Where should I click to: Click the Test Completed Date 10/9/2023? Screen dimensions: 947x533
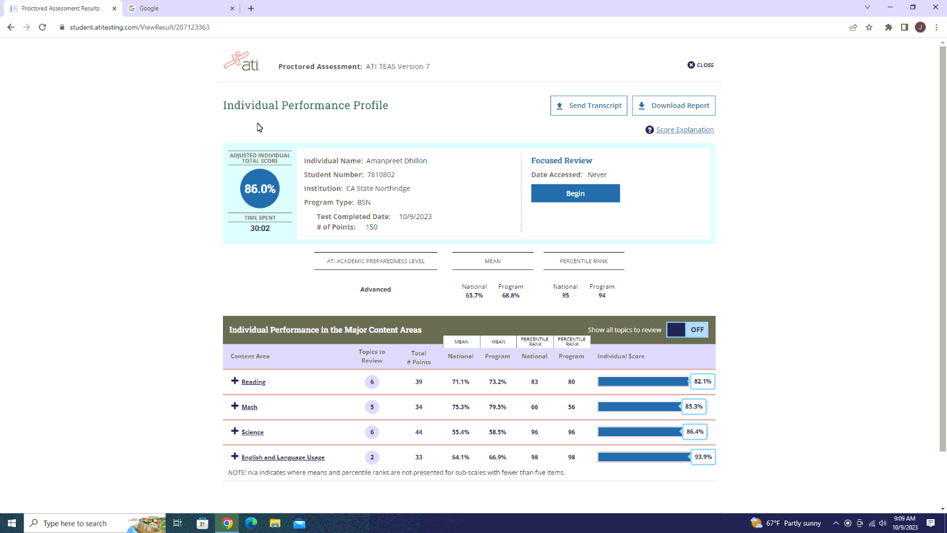[x=415, y=216]
